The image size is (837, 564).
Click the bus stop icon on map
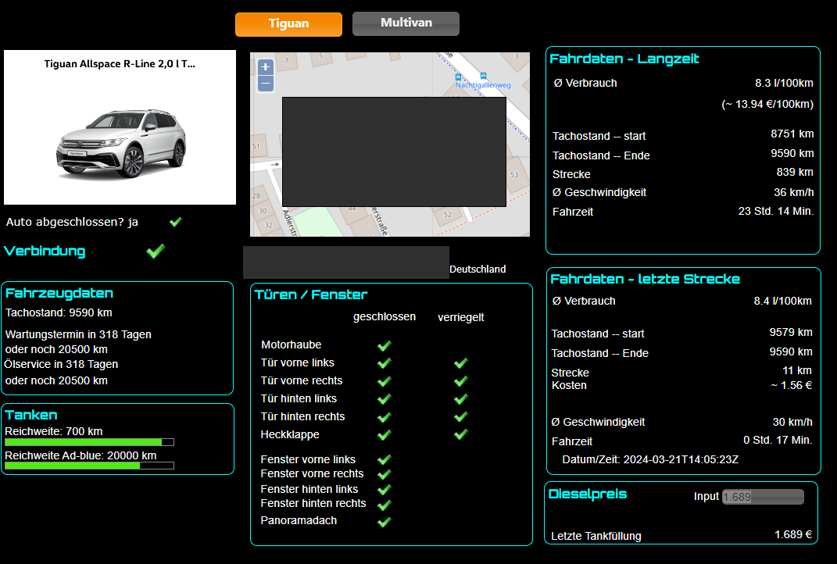460,77
